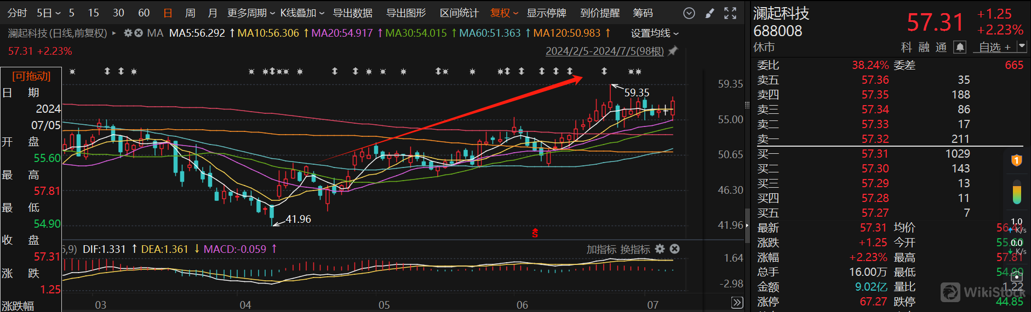This screenshot has height=312, width=1031.
Task: Click the 59.35 high price label
Action: coord(637,93)
